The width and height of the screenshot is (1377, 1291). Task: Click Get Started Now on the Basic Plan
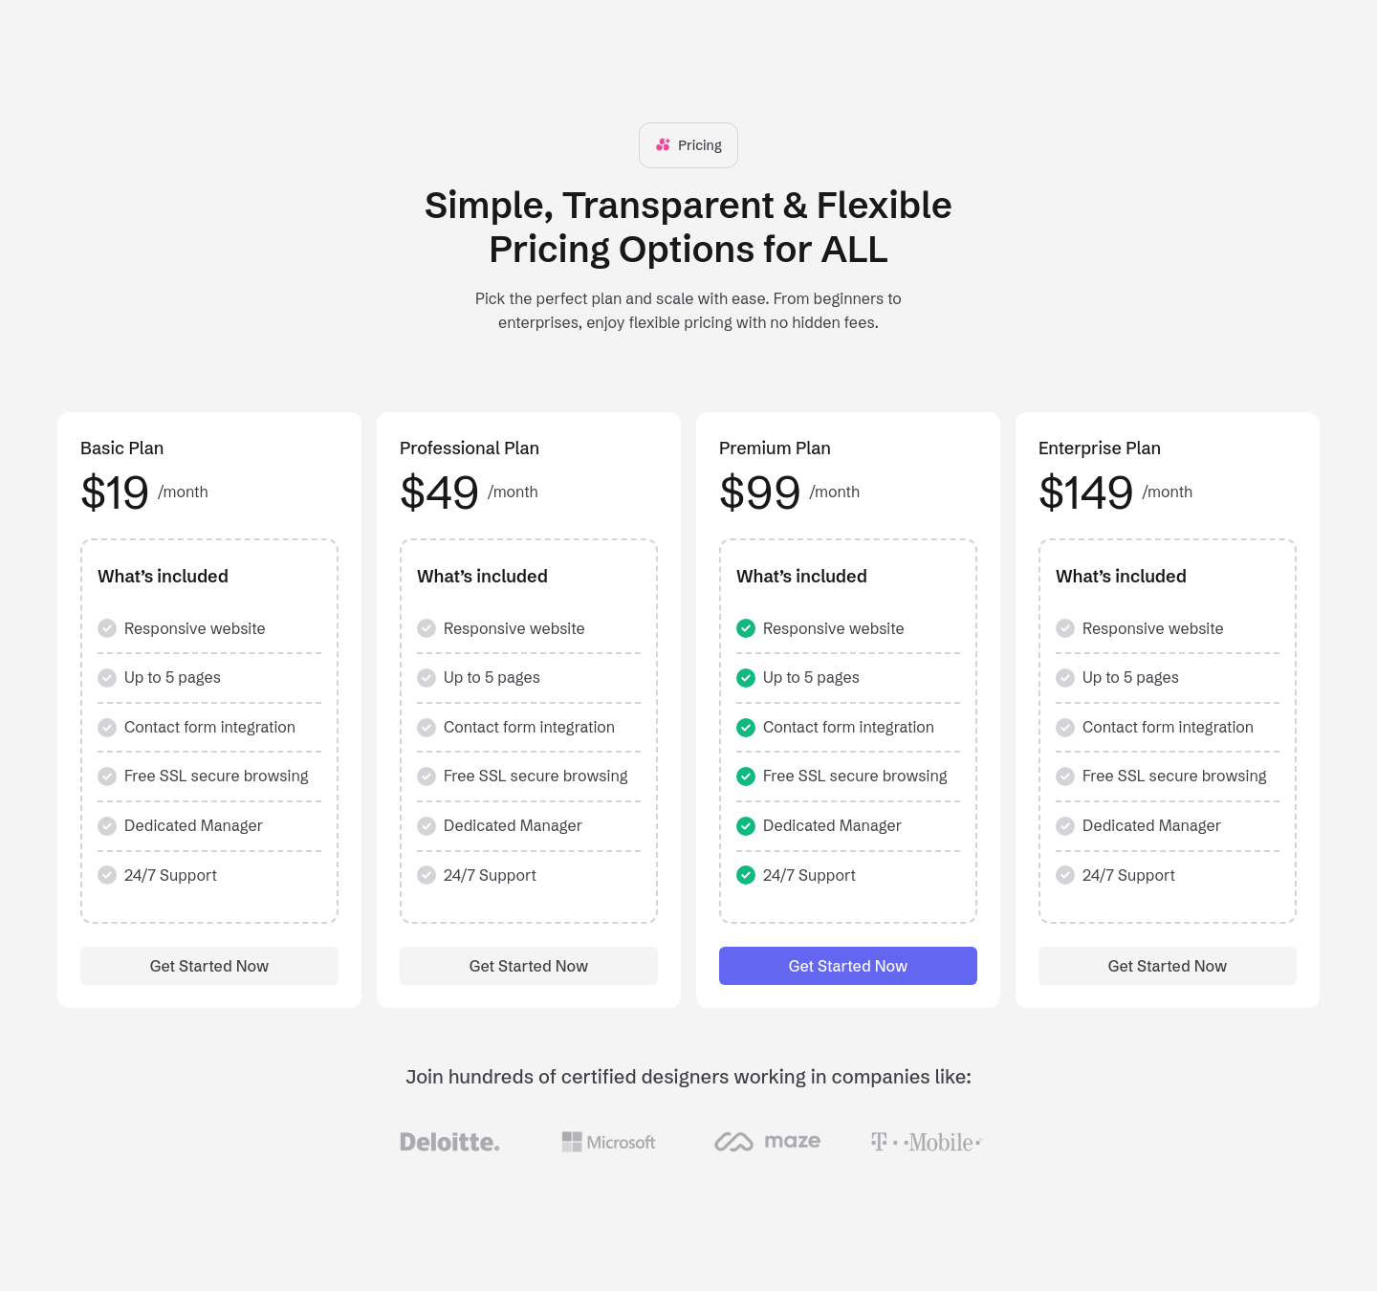(x=208, y=966)
